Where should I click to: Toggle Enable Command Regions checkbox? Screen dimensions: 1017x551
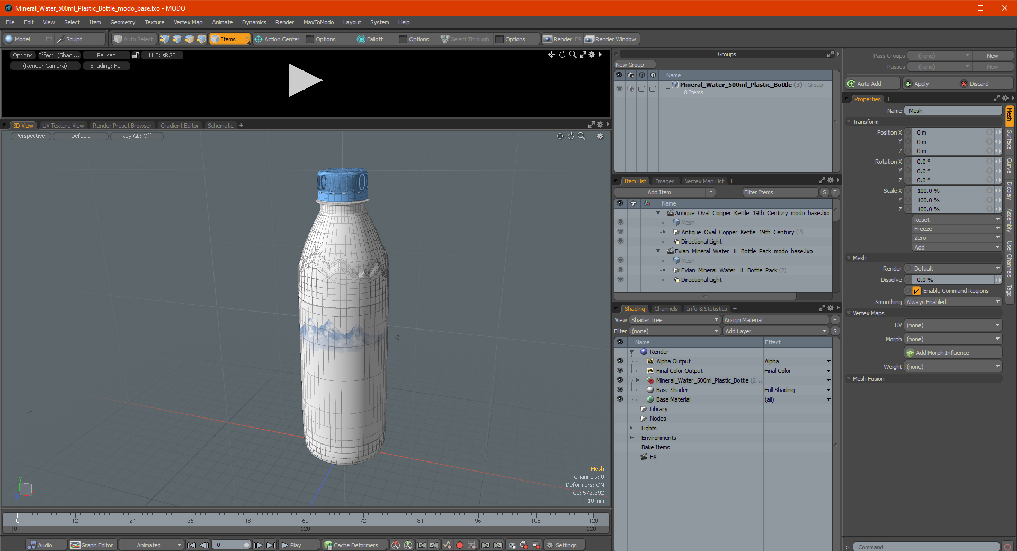tap(916, 291)
